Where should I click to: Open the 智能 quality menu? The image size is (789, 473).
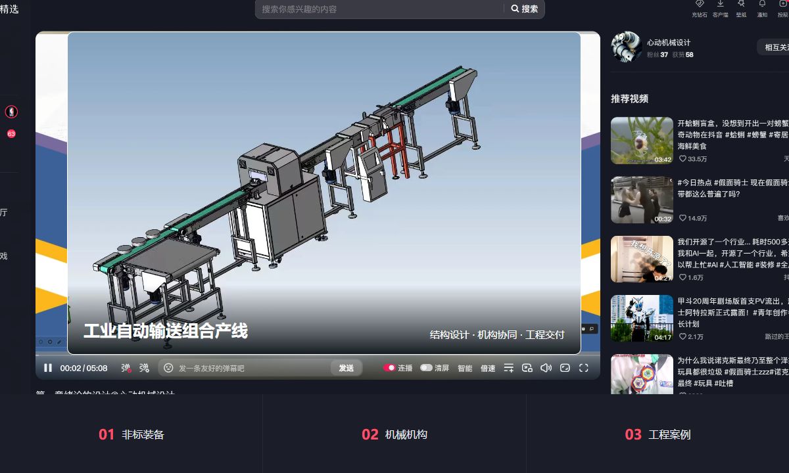click(x=465, y=368)
